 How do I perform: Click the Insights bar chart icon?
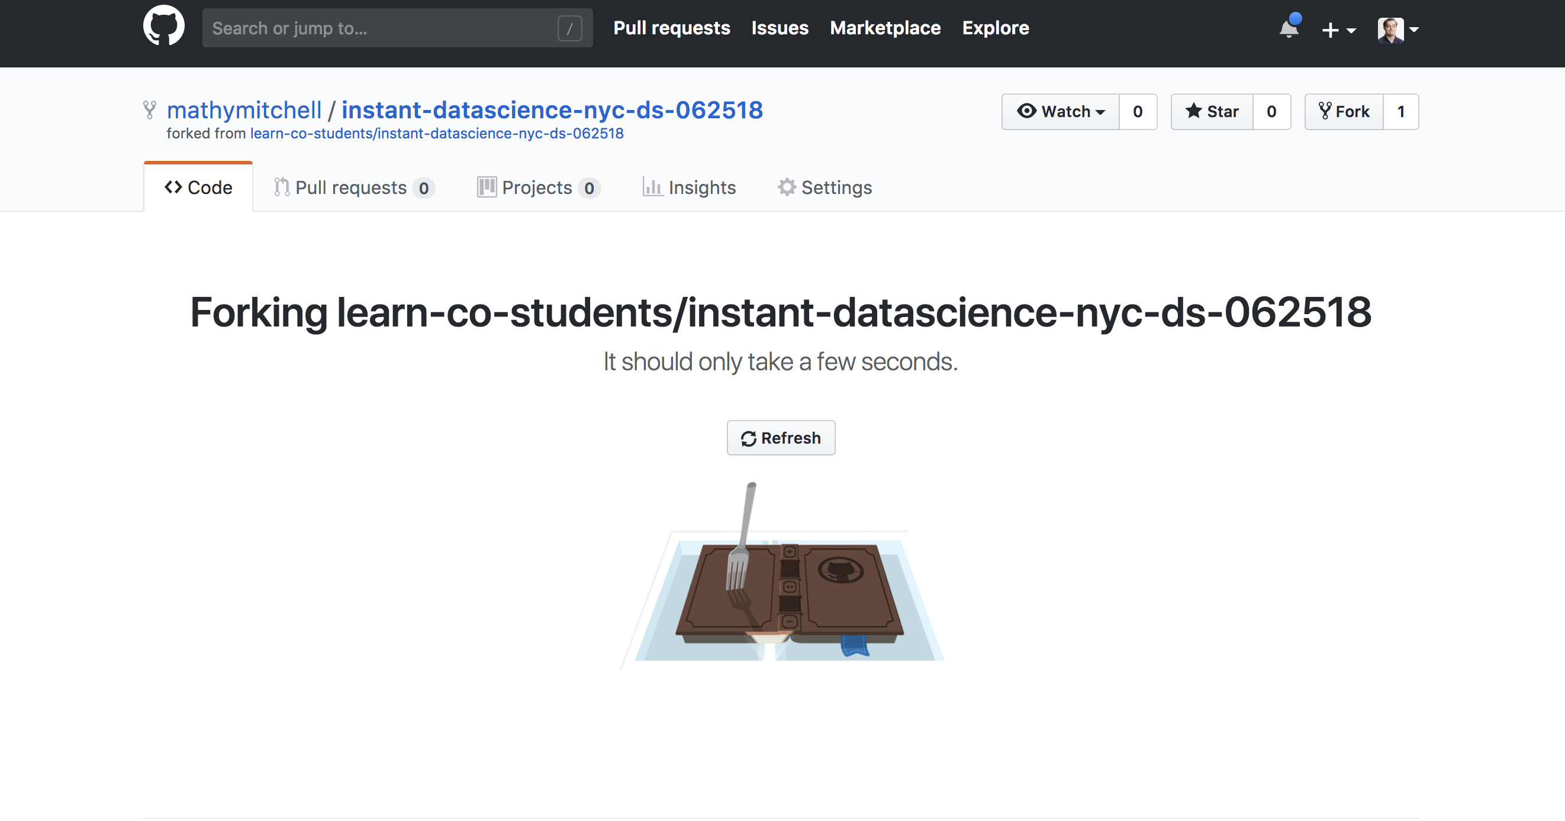pos(652,187)
